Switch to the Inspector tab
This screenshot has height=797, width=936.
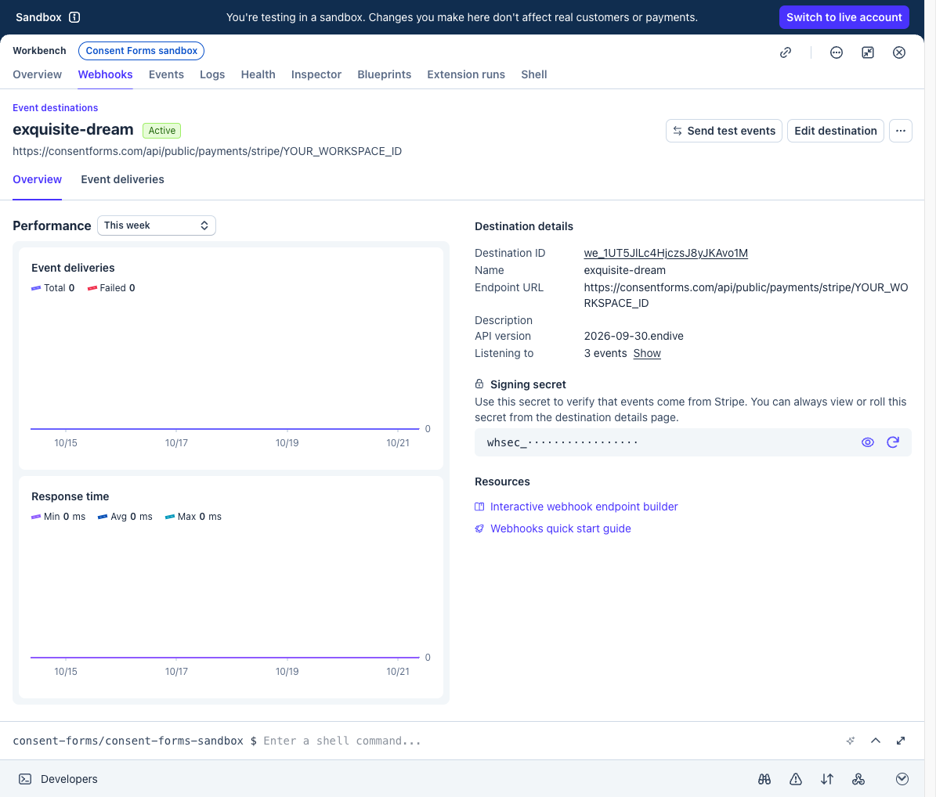(x=316, y=74)
